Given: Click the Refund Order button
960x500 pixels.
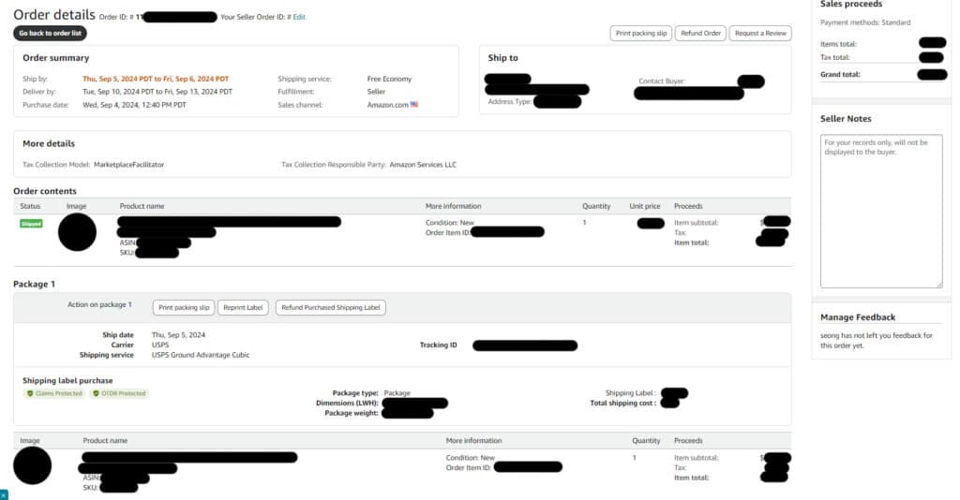Looking at the screenshot, I should 700,33.
